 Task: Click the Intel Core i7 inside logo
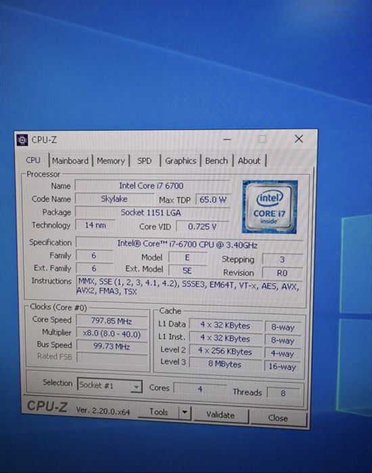(269, 207)
